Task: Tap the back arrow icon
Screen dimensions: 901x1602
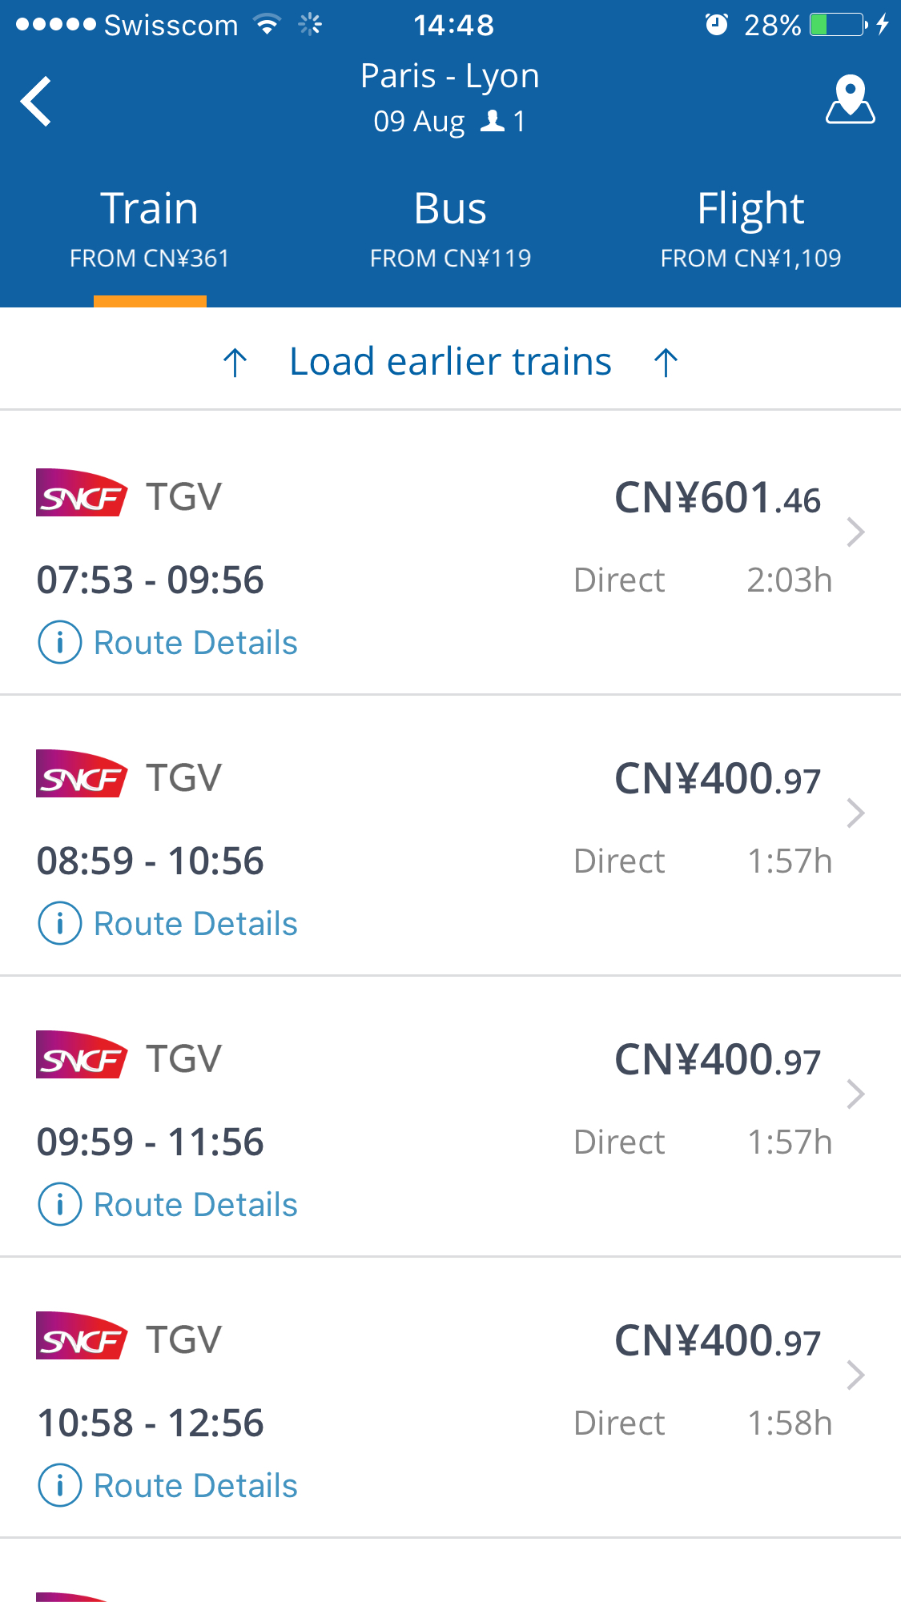Action: [x=36, y=102]
